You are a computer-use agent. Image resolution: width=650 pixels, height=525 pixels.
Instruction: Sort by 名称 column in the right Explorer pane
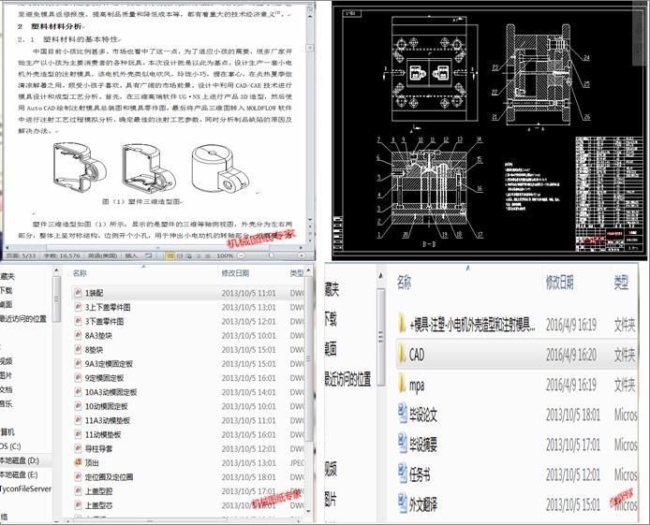pyautogui.click(x=404, y=283)
